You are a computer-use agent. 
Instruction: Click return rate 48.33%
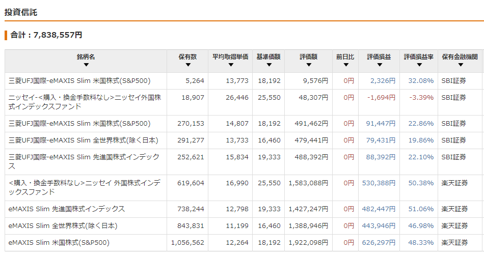(x=421, y=243)
